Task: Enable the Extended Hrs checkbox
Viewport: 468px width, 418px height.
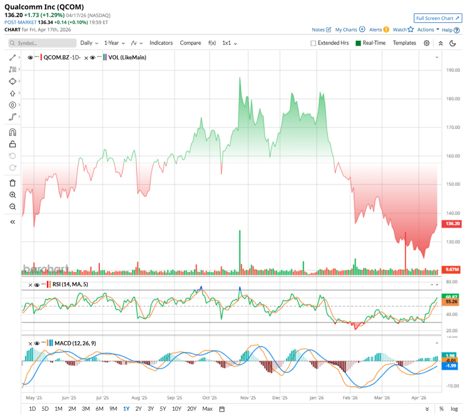Action: (313, 43)
